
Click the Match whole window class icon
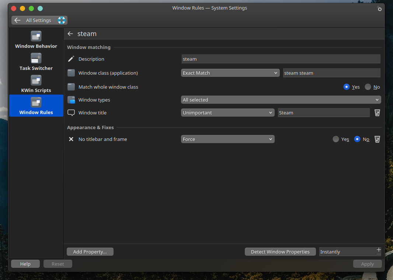click(71, 87)
